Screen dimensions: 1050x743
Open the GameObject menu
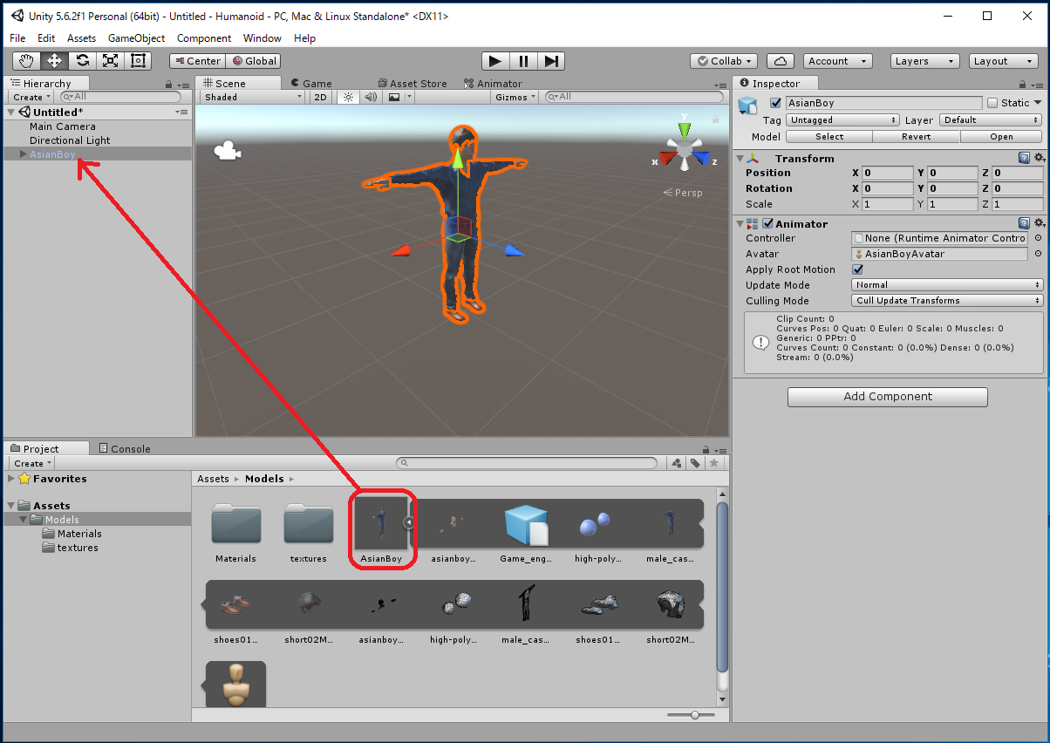point(136,38)
